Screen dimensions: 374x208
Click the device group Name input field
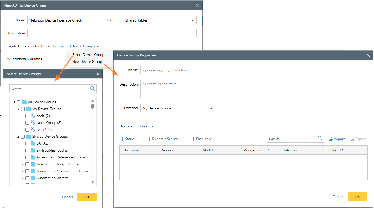click(x=253, y=70)
